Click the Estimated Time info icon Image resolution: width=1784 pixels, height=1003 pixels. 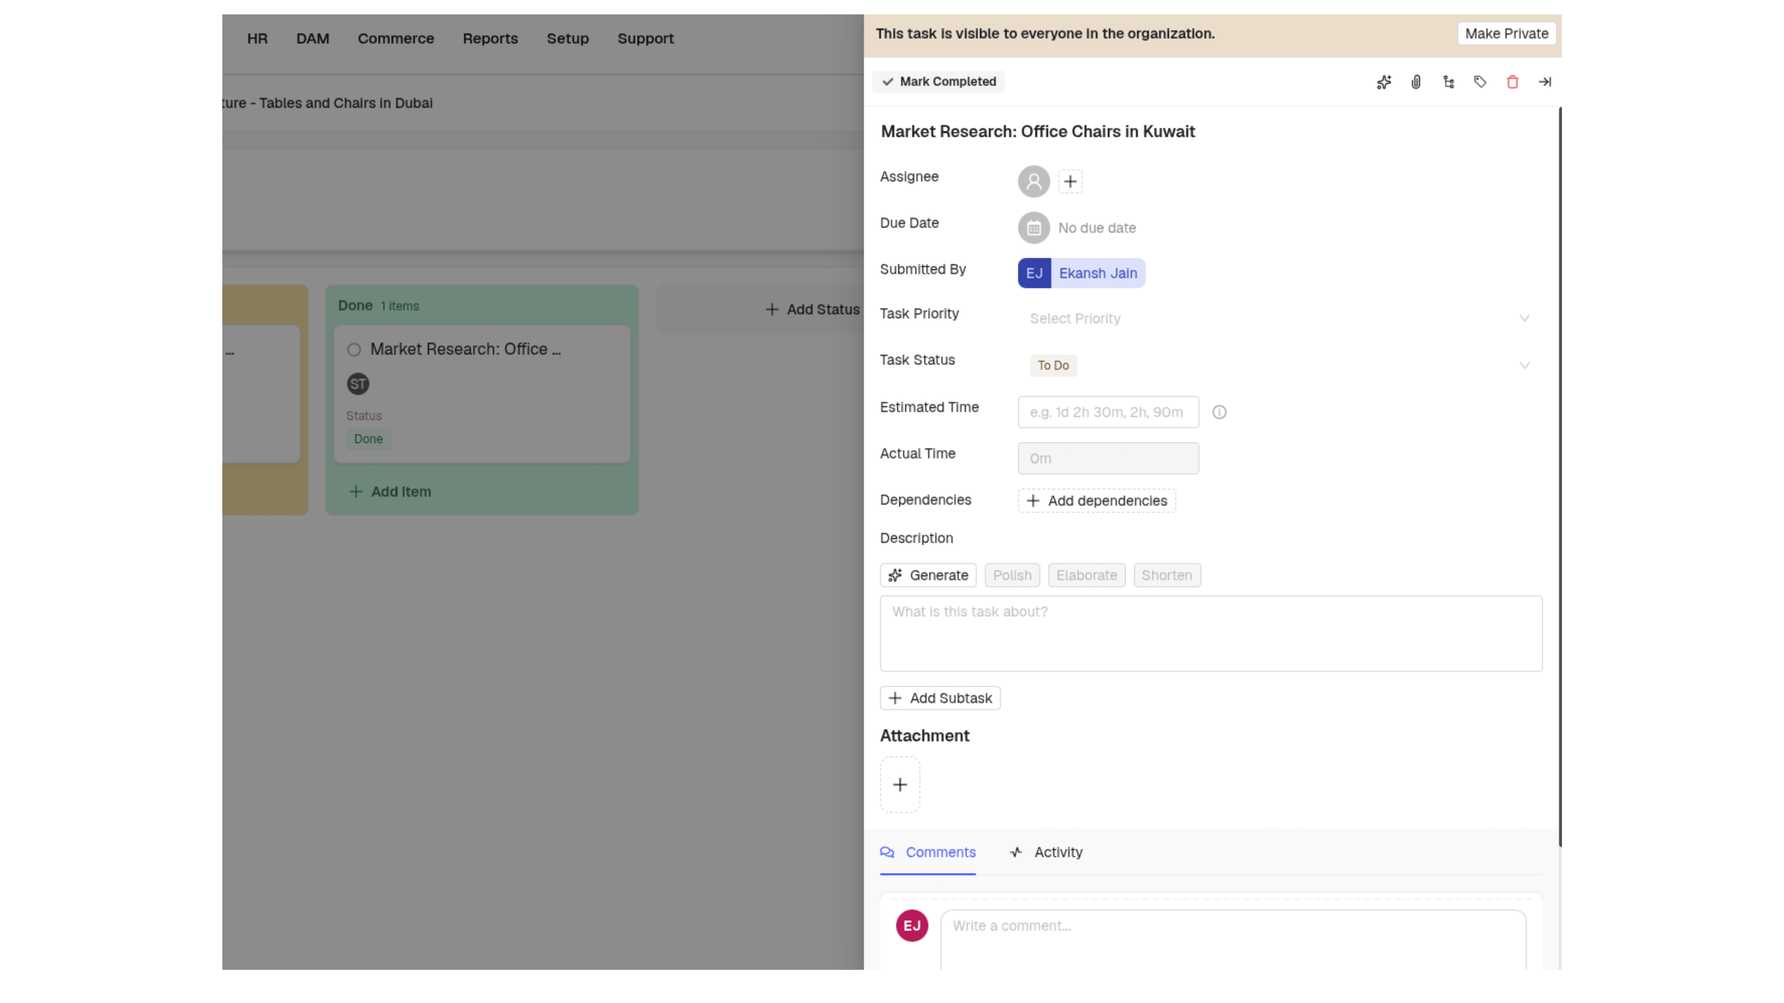1219,412
